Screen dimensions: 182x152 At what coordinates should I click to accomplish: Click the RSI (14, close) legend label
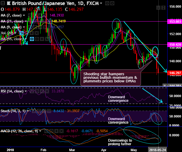12,91
